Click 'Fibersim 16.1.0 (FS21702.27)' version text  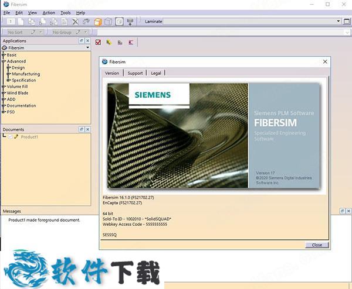pyautogui.click(x=128, y=197)
